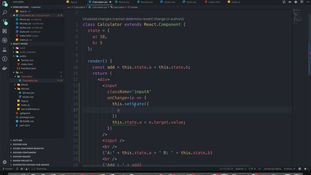Open Calculator.jsx in the file tree
Screen dimensions: 311x175
(x=30, y=81)
